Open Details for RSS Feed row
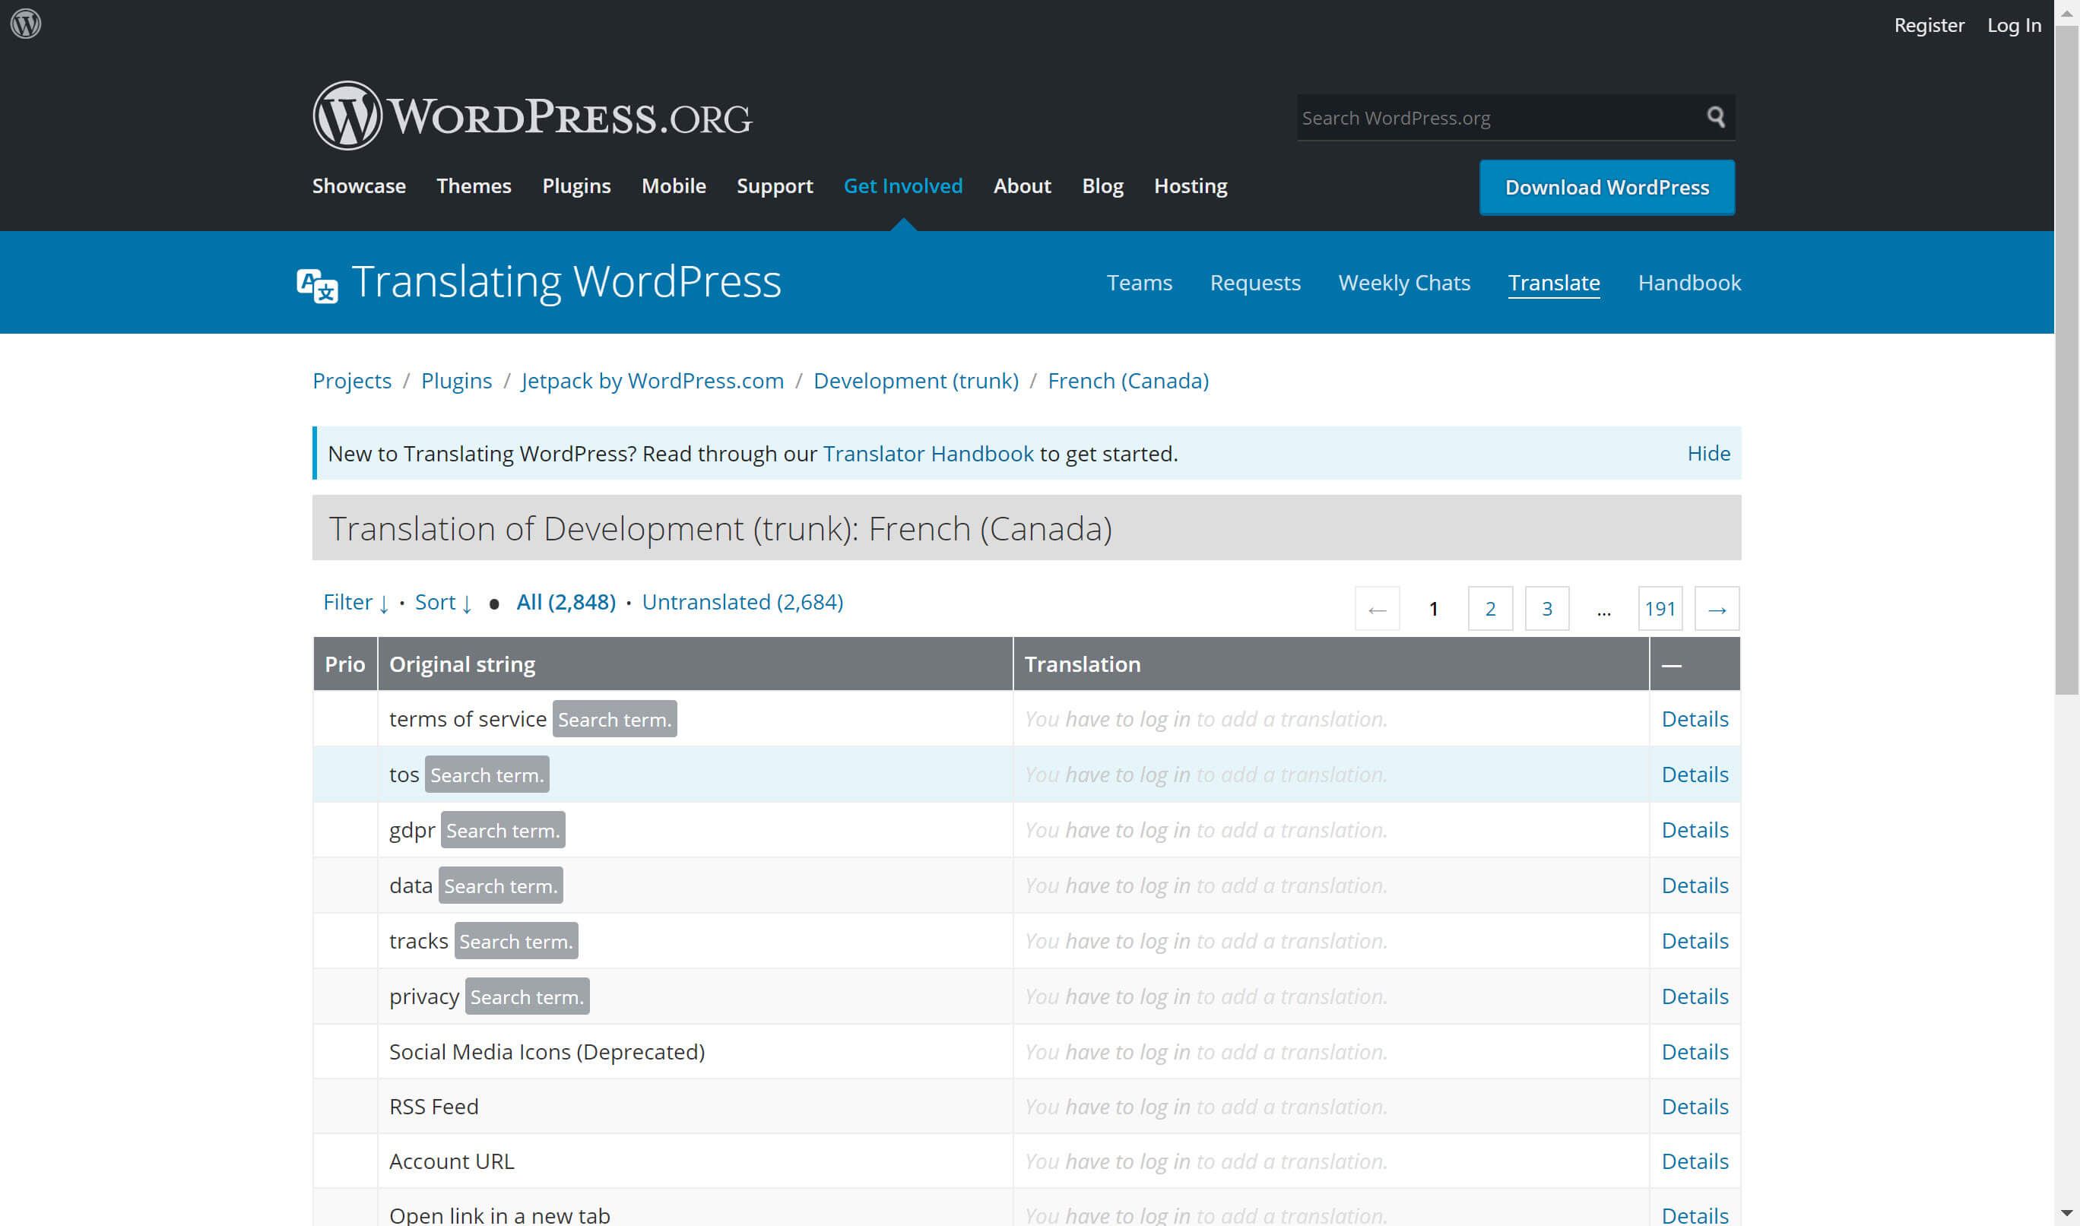 tap(1695, 1107)
